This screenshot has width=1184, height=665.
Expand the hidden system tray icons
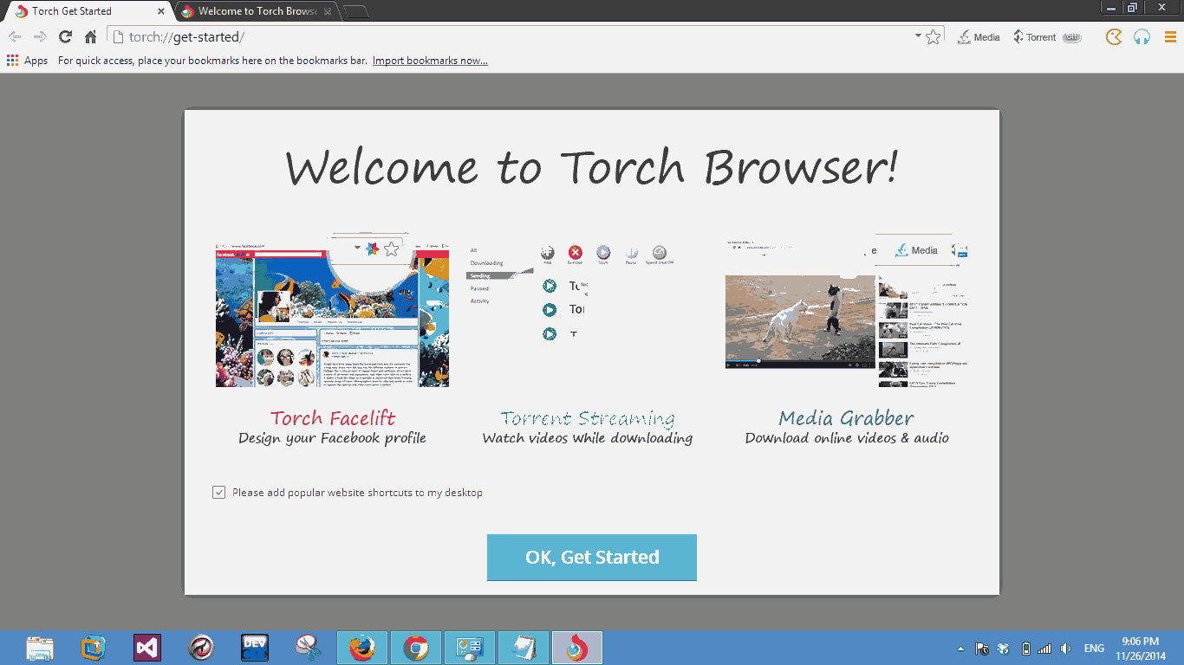(x=960, y=648)
